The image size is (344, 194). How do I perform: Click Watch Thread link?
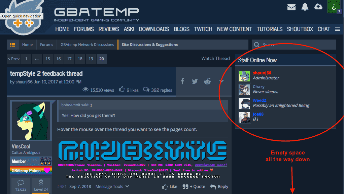click(215, 59)
